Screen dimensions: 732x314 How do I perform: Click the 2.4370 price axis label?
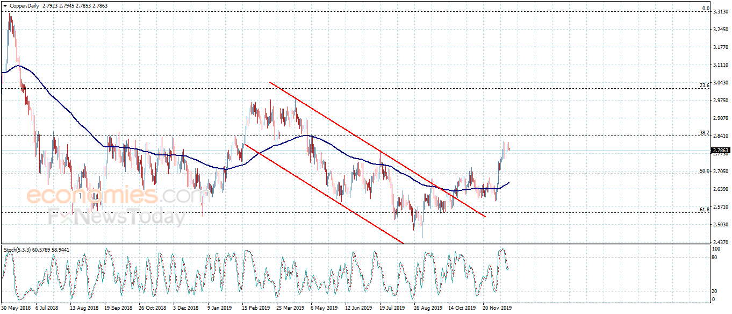tap(720, 242)
